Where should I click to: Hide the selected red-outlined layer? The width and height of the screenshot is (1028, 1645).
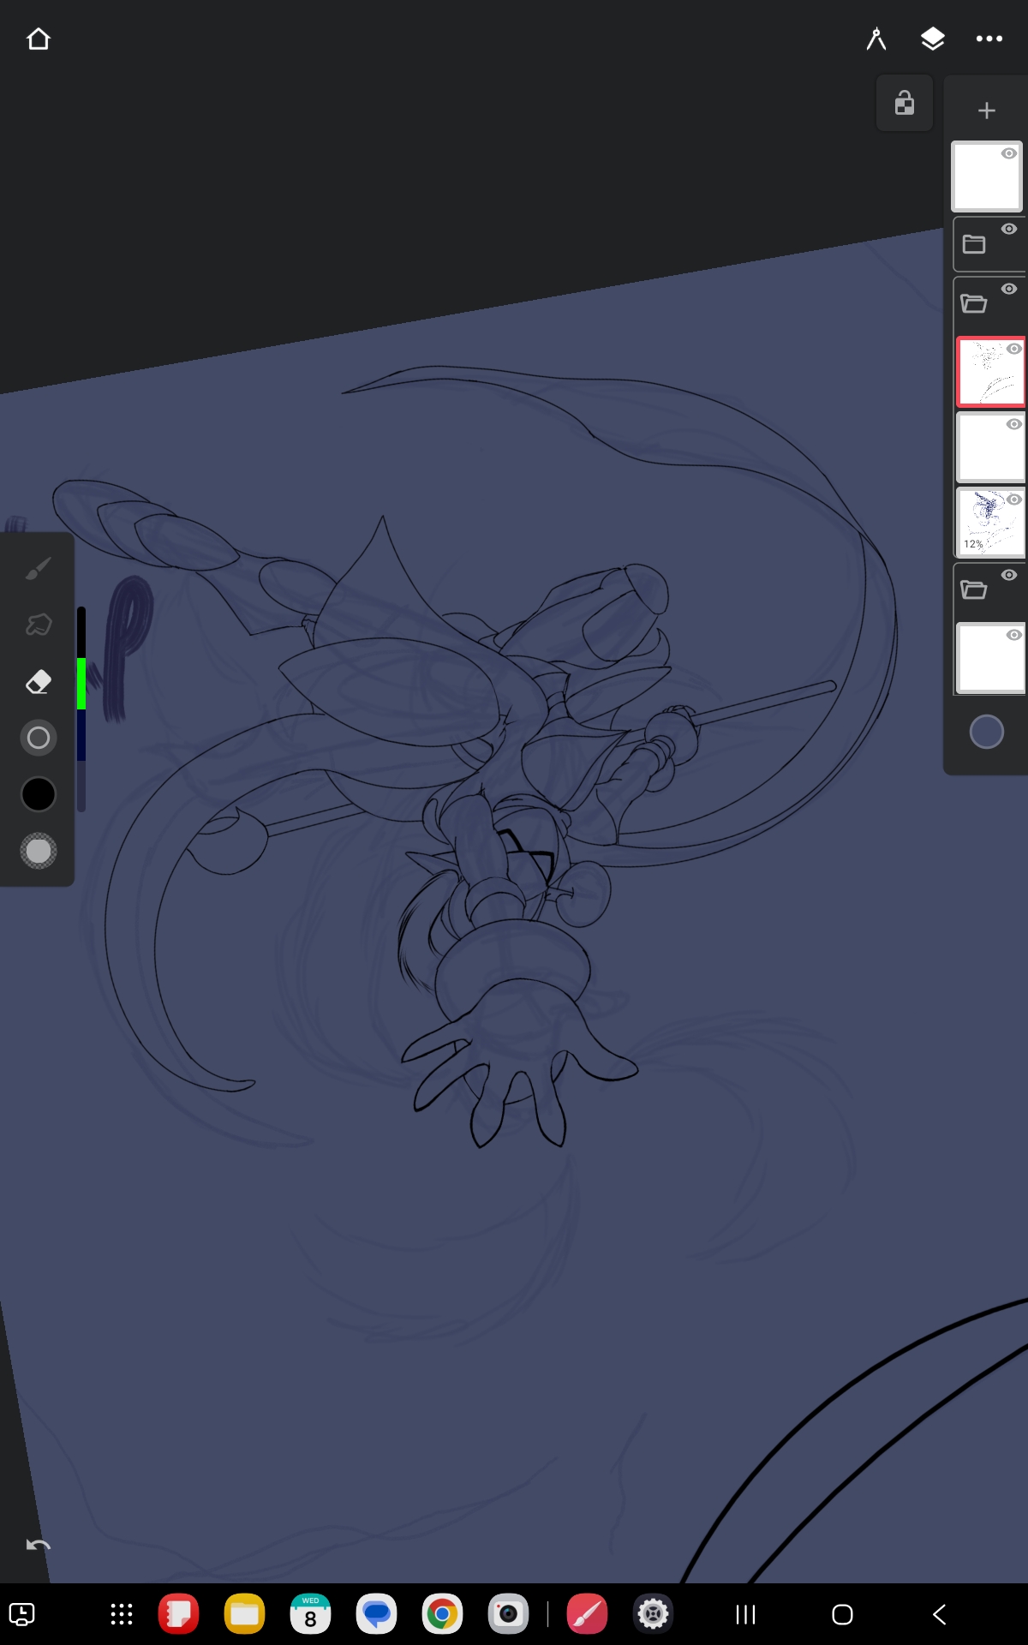tap(1014, 349)
